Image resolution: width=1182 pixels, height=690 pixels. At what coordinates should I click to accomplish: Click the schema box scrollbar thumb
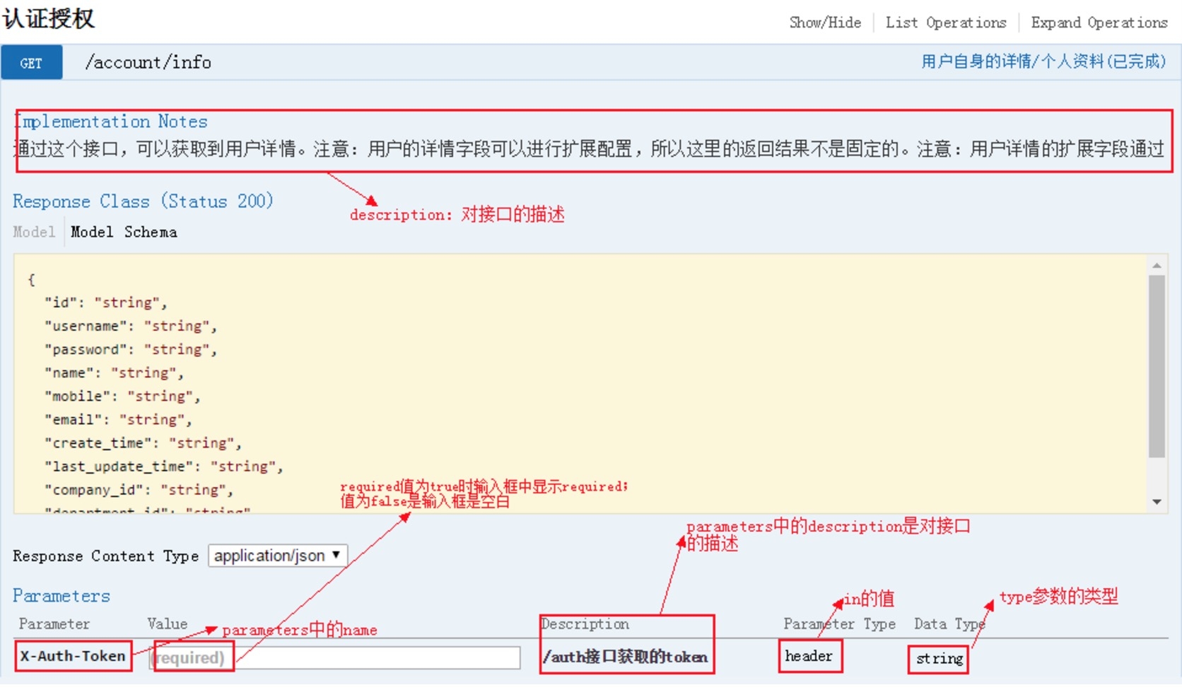(1157, 366)
